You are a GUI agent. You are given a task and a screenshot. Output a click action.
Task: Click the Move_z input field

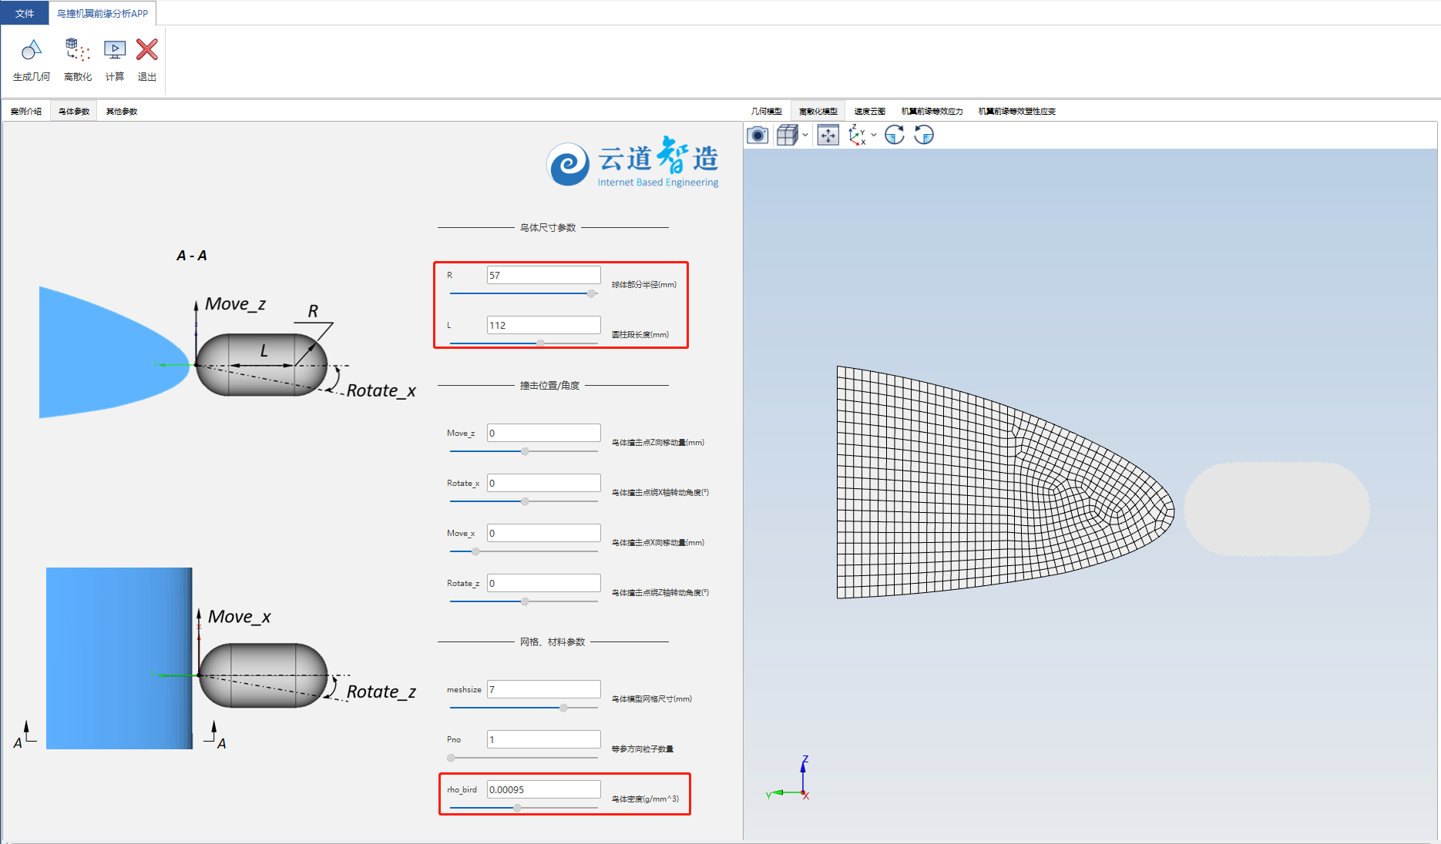point(543,433)
